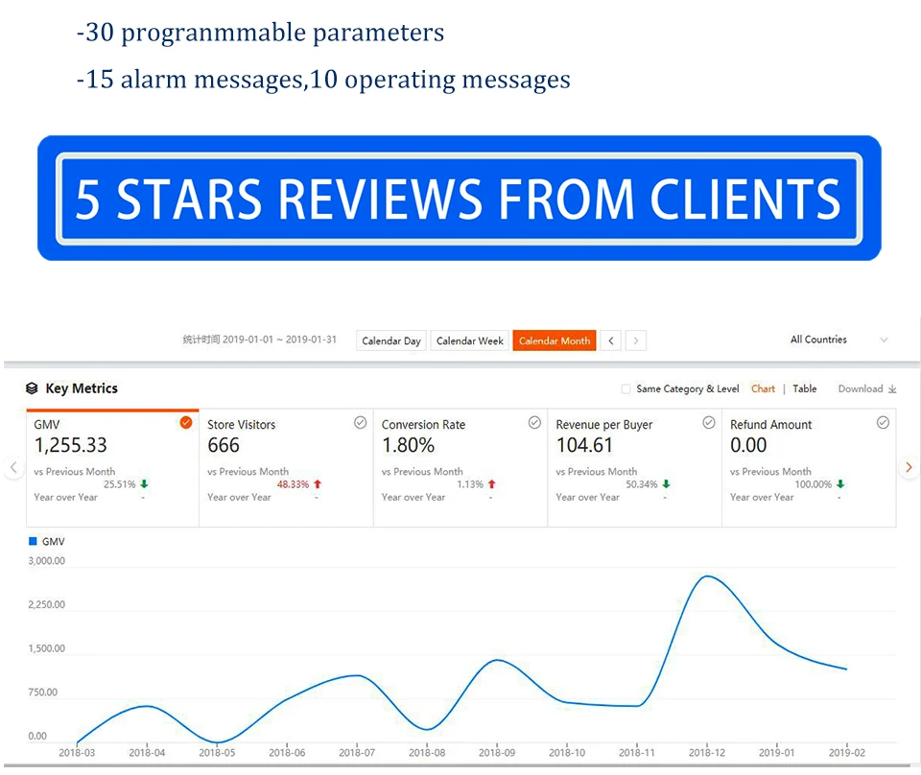This screenshot has width=921, height=775.
Task: Toggle the Refund Amount metric checkmark
Action: coord(883,423)
